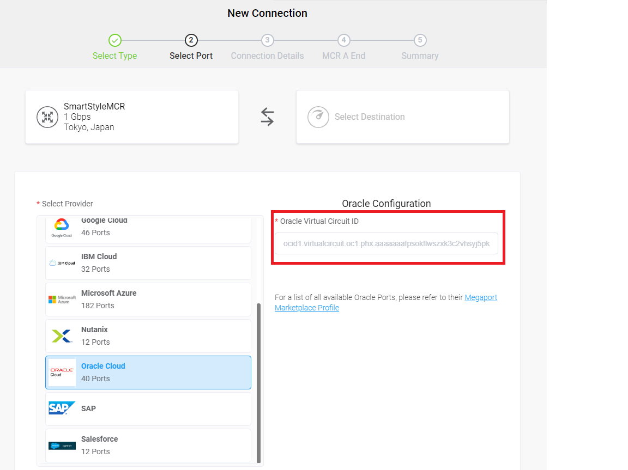Click the Microsoft Azure logo

[x=62, y=300]
